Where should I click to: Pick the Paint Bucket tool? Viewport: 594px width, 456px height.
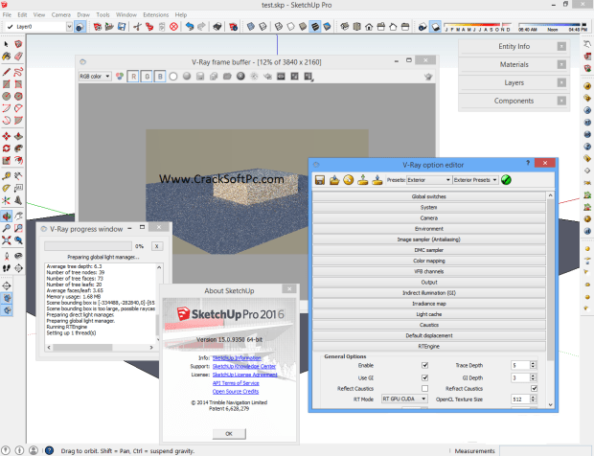tap(6, 57)
